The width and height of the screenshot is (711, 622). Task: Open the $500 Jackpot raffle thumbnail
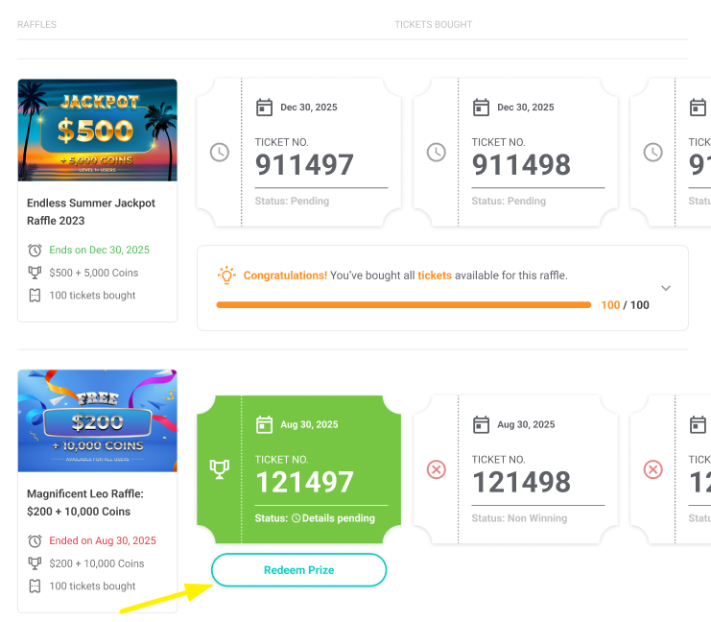coord(97,129)
